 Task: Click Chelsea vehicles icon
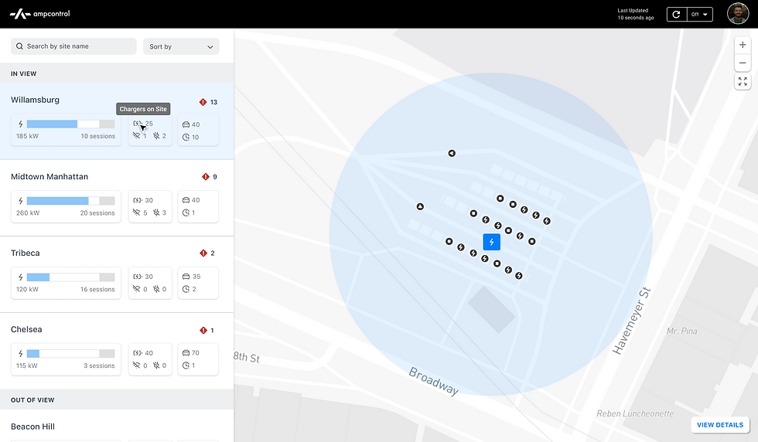[x=186, y=353]
